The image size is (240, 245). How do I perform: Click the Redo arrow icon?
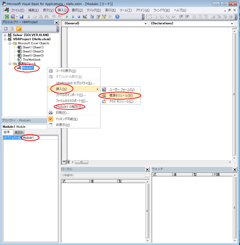(60, 17)
